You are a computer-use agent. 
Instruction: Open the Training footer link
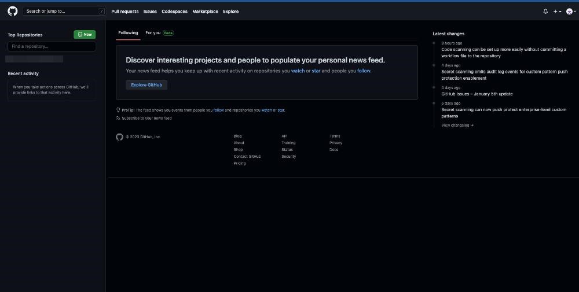288,143
